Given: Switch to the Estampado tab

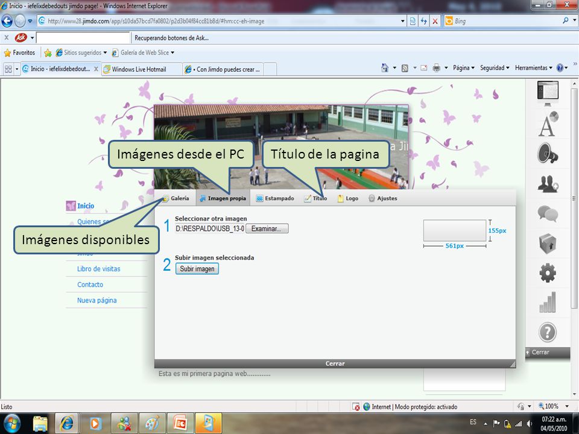Looking at the screenshot, I should 275,198.
